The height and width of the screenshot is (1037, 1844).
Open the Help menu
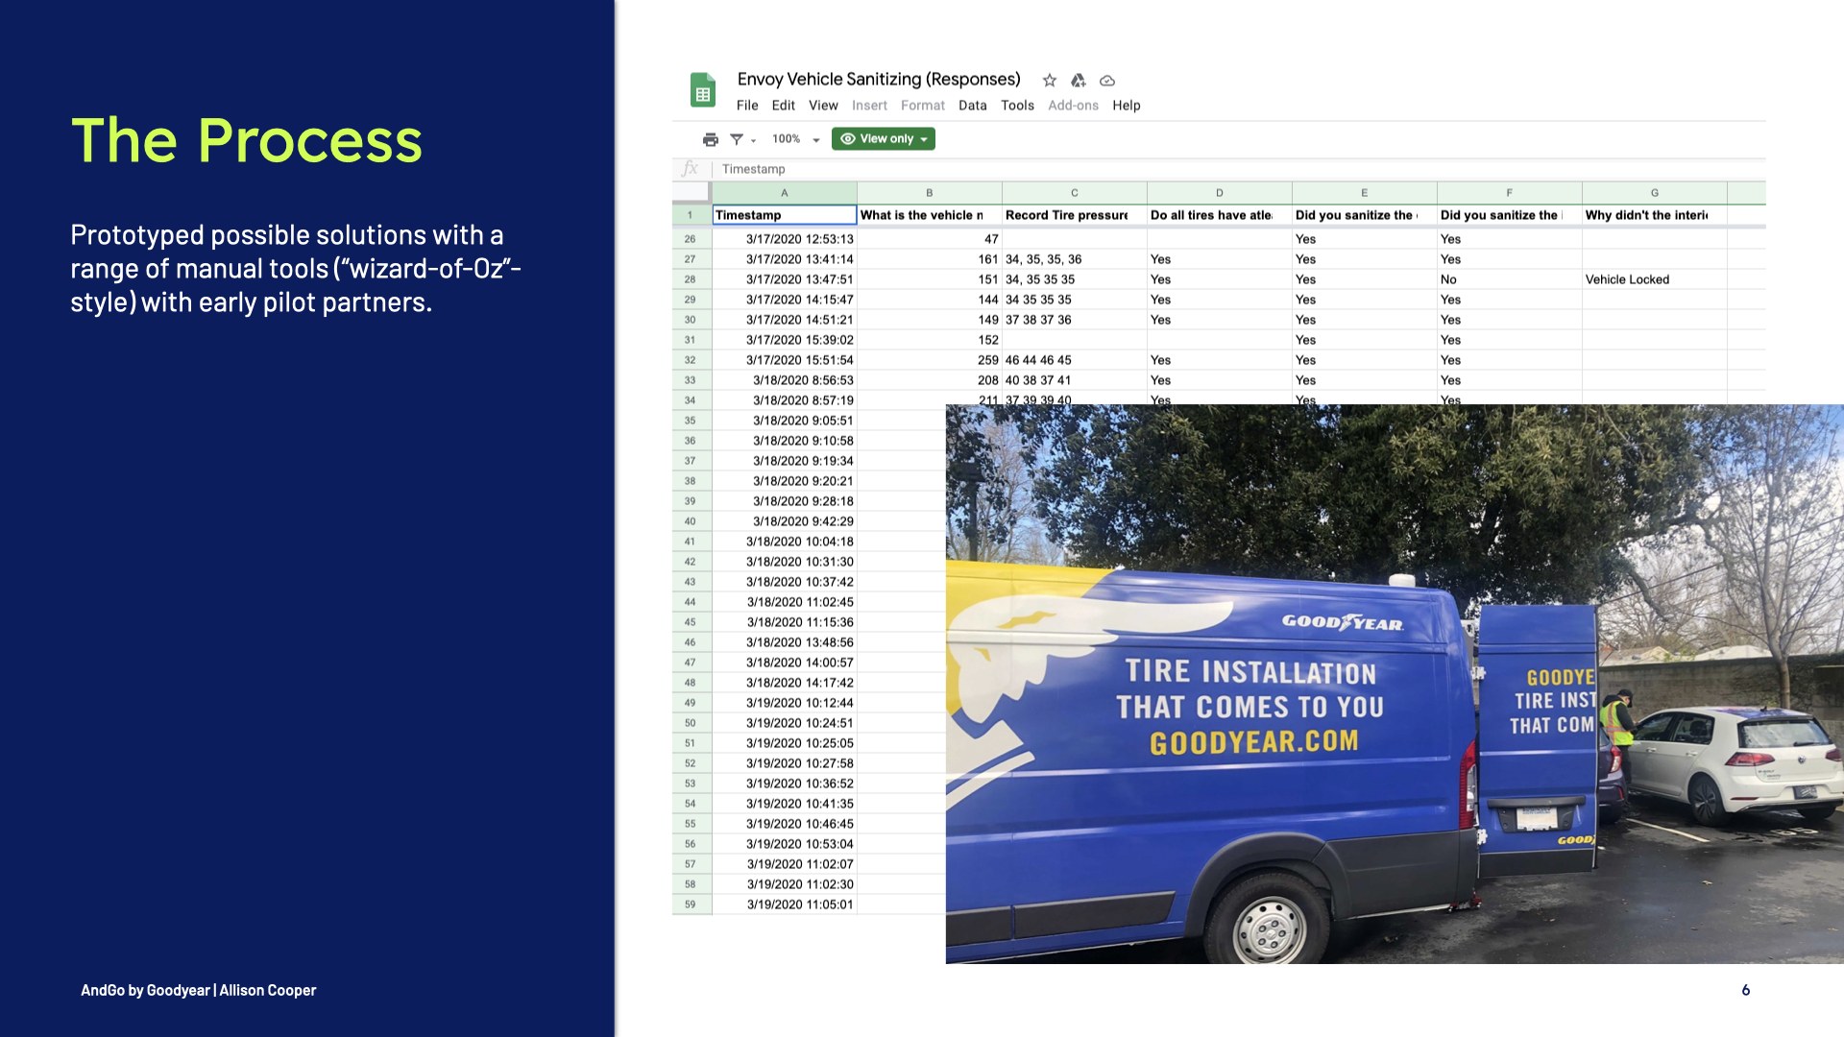[x=1127, y=106]
